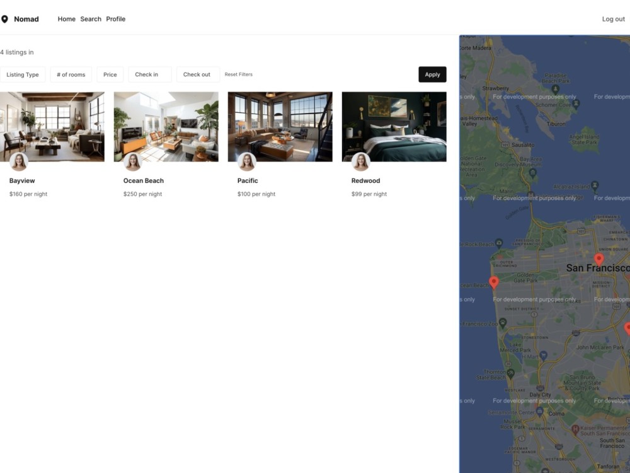Click Reset Filters
Image resolution: width=630 pixels, height=473 pixels.
coord(239,74)
